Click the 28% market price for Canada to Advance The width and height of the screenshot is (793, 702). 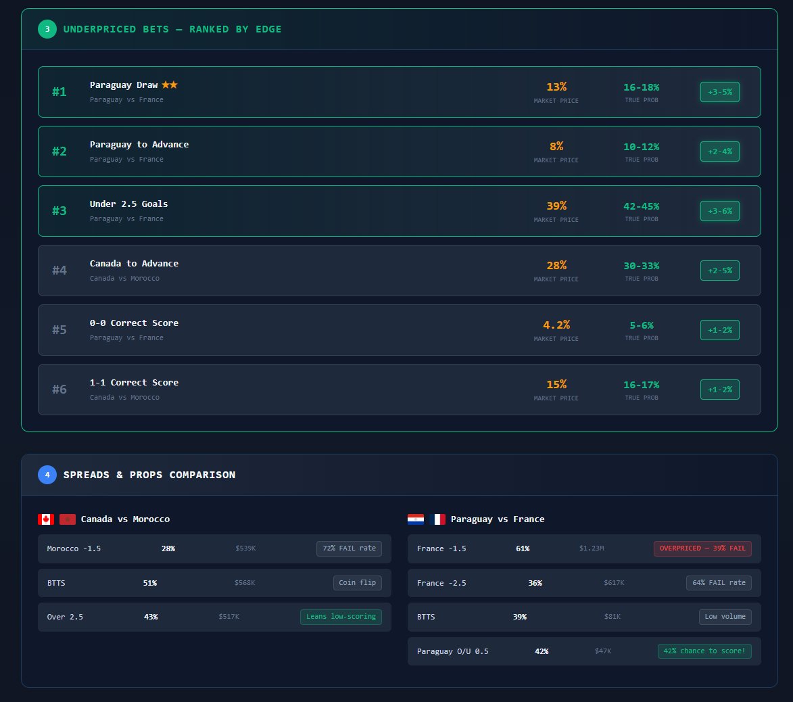point(556,266)
